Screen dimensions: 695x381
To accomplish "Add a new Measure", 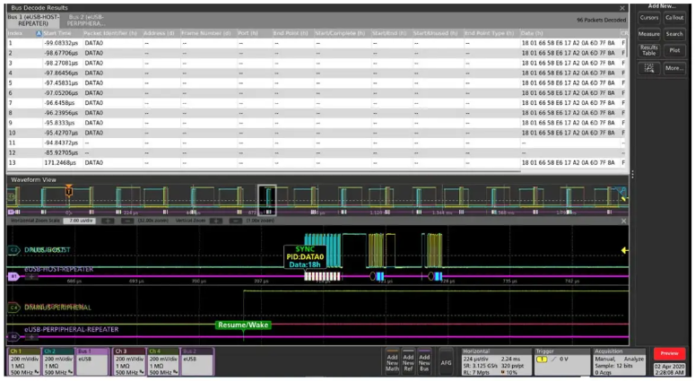I will [x=649, y=34].
